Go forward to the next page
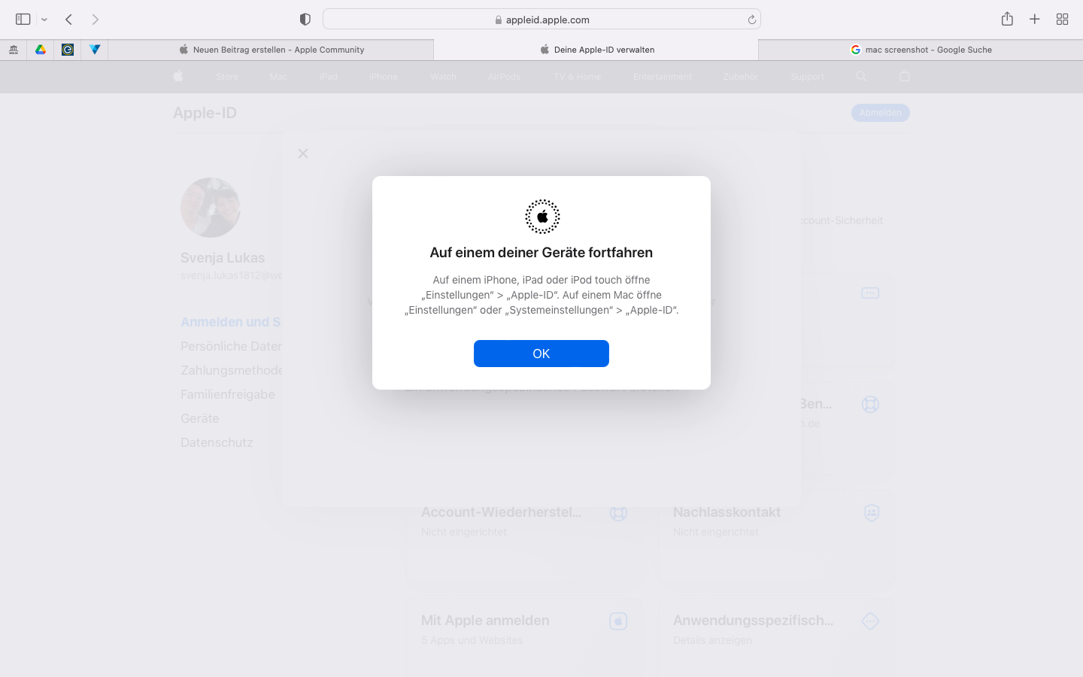 point(96,20)
